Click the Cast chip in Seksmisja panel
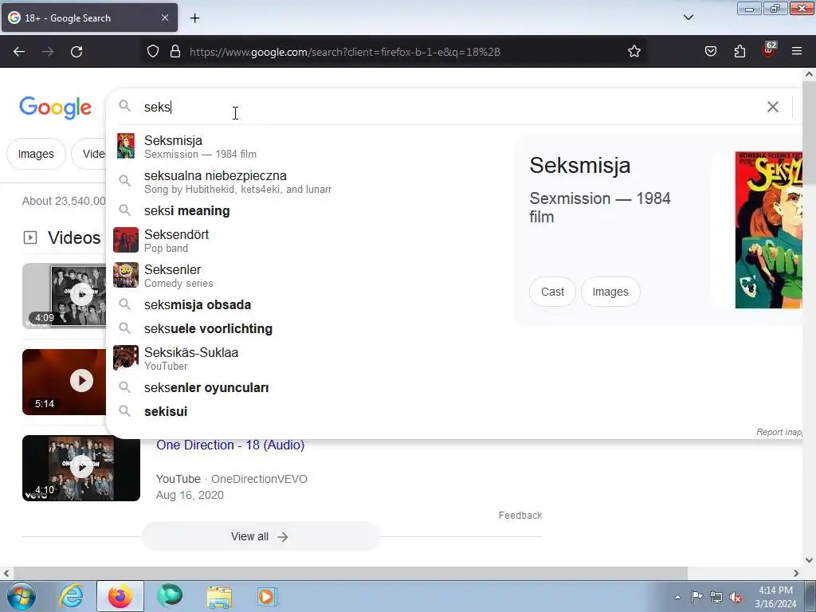Viewport: 816px width, 612px height. coord(552,292)
